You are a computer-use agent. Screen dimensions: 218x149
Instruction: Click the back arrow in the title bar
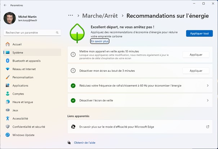click(5, 5)
